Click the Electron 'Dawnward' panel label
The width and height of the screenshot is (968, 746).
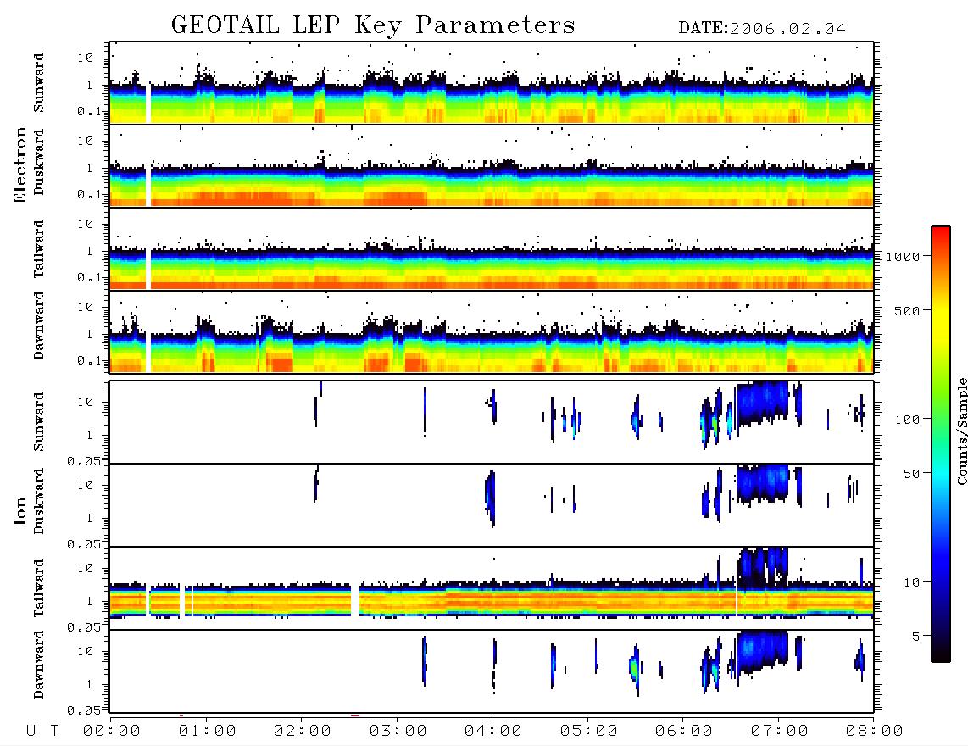pyautogui.click(x=39, y=326)
